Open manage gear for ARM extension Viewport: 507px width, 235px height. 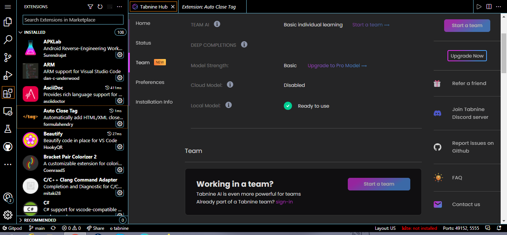(x=120, y=78)
